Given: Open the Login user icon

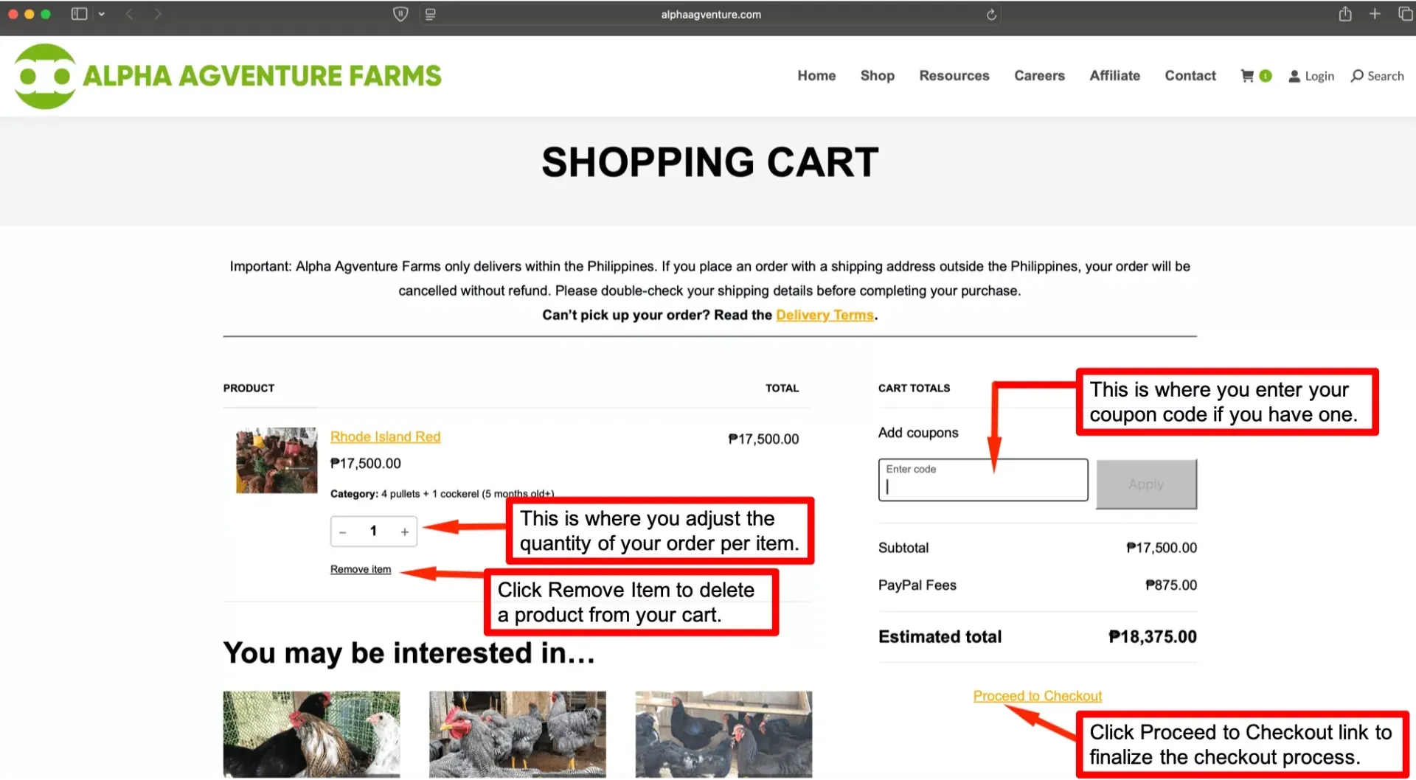Looking at the screenshot, I should click(x=1294, y=76).
